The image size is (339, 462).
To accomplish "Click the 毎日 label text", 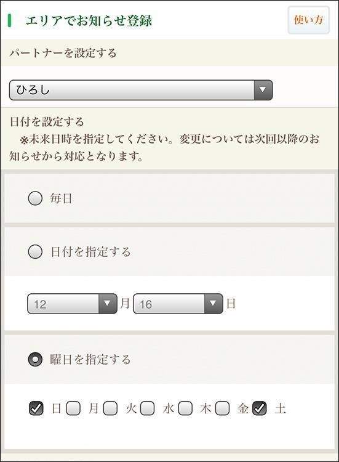I will coord(61,198).
